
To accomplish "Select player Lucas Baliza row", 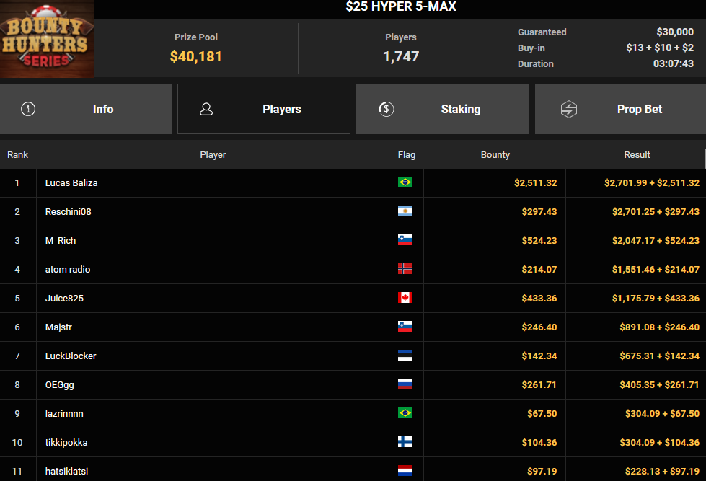I will coord(353,183).
